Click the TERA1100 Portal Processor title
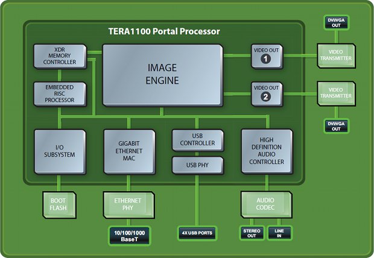 tap(164, 31)
